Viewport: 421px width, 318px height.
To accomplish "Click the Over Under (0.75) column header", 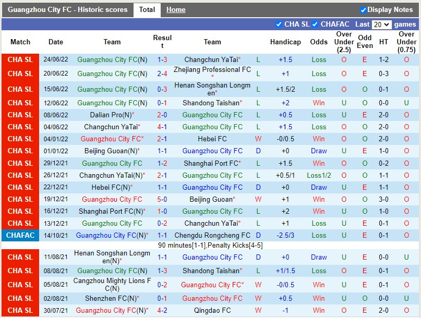I will [406, 42].
